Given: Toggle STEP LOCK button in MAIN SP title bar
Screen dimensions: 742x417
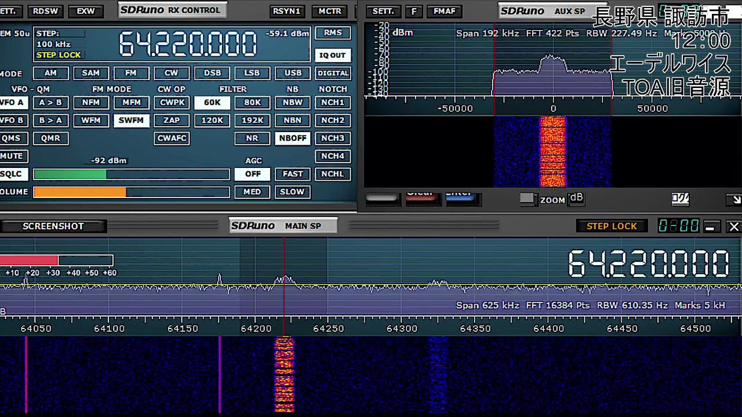Looking at the screenshot, I should point(612,226).
